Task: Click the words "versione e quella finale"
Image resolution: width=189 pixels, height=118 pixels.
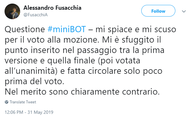Action: (x=50, y=61)
